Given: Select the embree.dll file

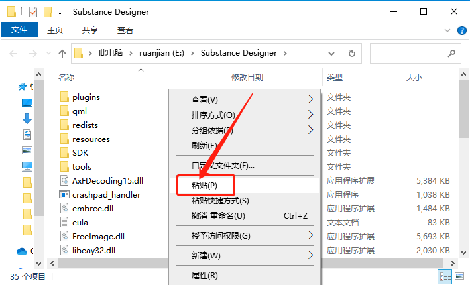Looking at the screenshot, I should tap(87, 209).
